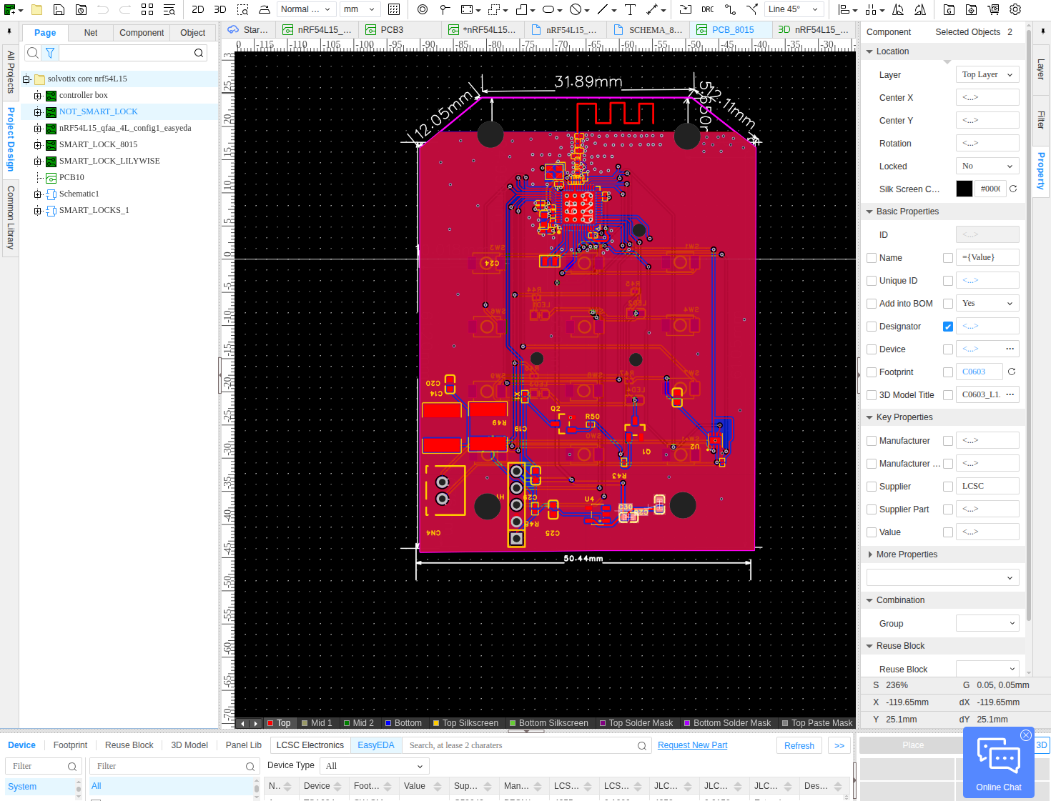Switch to the Net tab
Image resolution: width=1051 pixels, height=801 pixels.
point(91,33)
